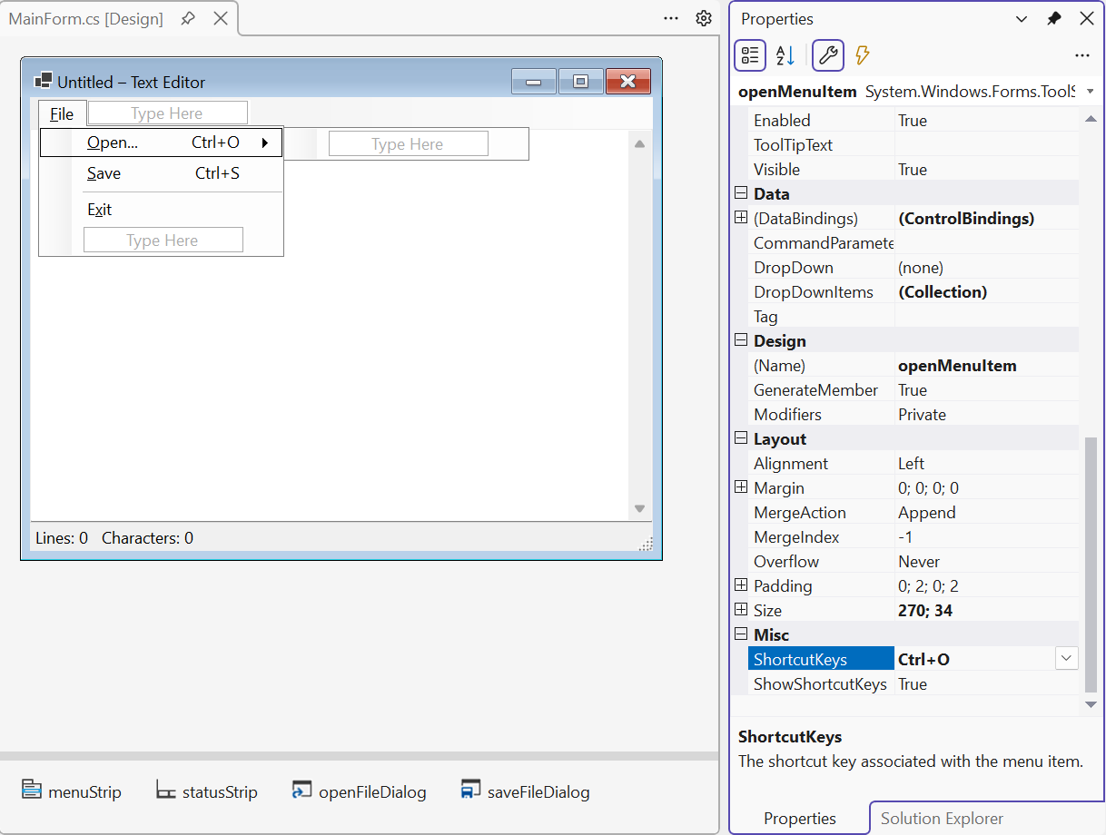Click Type Here box next to File
1106x835 pixels.
(x=167, y=113)
